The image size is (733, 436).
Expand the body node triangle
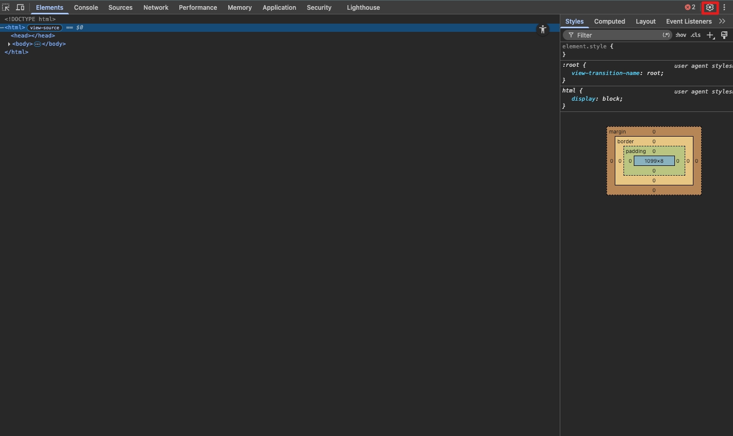[x=9, y=44]
